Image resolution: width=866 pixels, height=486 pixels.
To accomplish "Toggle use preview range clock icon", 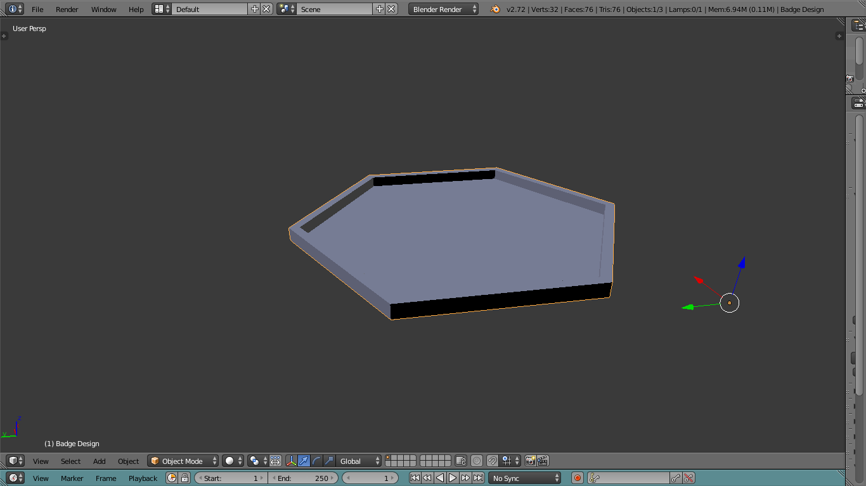I will [x=172, y=478].
